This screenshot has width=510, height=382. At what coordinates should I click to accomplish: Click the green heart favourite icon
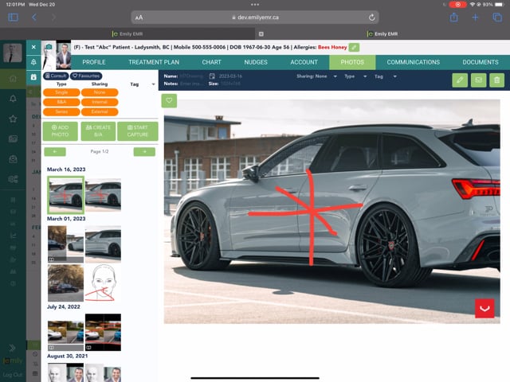[x=169, y=101]
